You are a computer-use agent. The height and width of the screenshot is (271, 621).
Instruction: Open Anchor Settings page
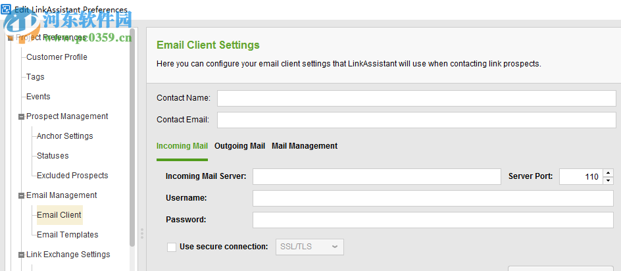point(64,136)
